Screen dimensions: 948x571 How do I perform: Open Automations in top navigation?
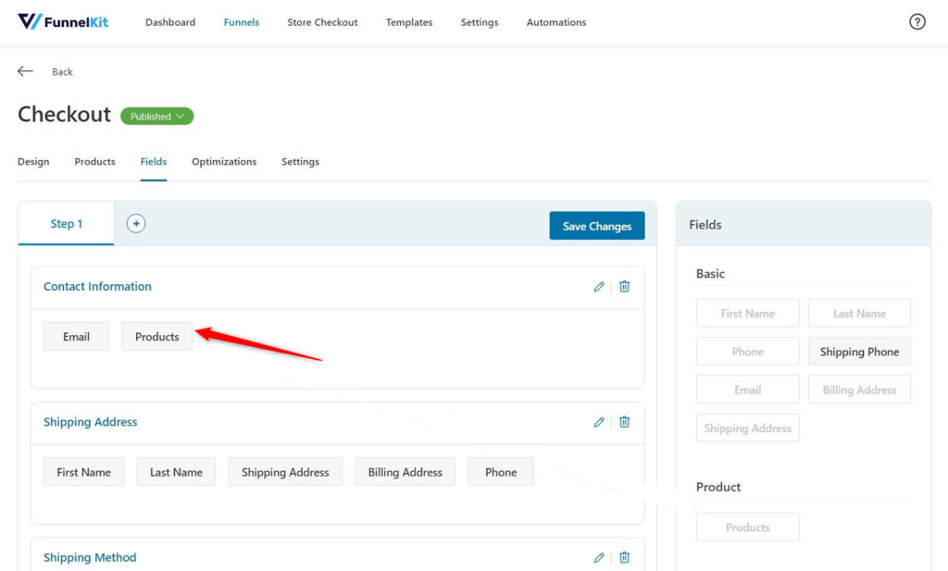pyautogui.click(x=556, y=22)
